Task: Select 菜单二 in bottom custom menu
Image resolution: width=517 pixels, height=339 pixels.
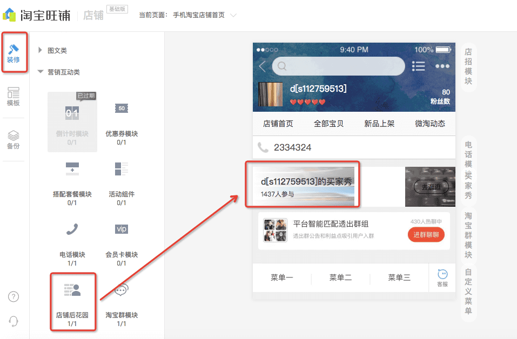Action: [x=340, y=277]
